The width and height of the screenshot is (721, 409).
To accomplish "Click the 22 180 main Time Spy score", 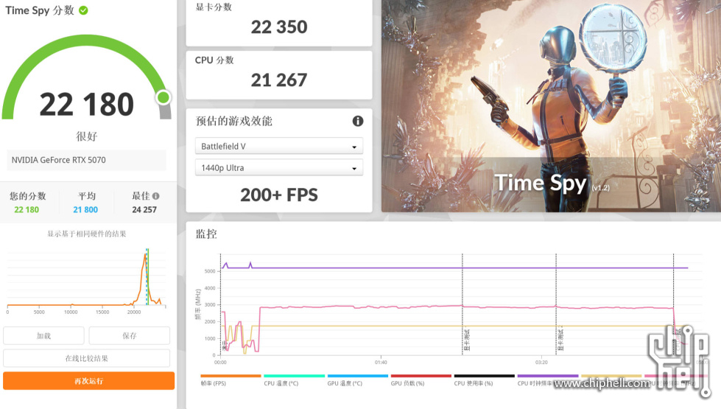I will pos(86,105).
